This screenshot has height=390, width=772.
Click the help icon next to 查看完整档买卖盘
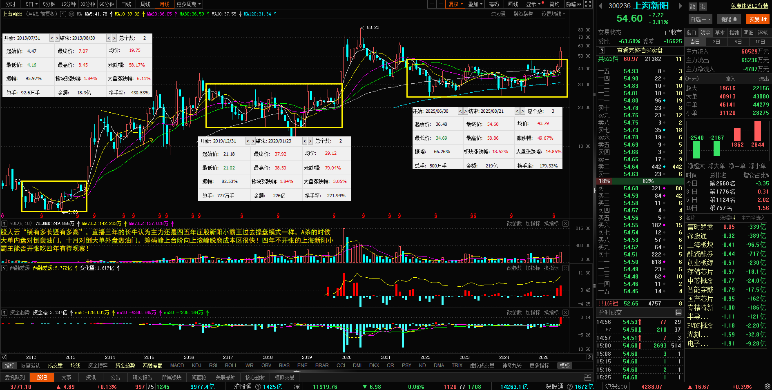coord(602,51)
